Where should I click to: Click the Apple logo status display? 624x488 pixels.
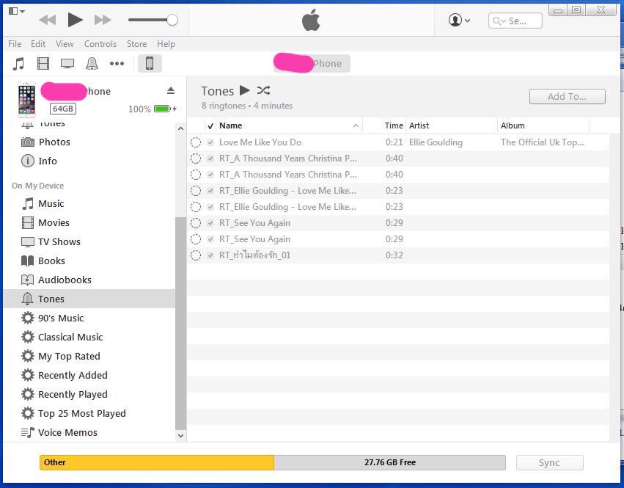tap(311, 20)
